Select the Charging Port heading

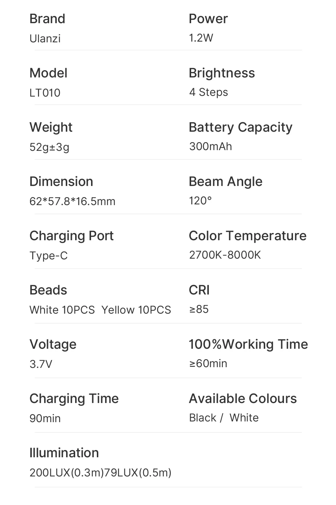click(x=72, y=236)
